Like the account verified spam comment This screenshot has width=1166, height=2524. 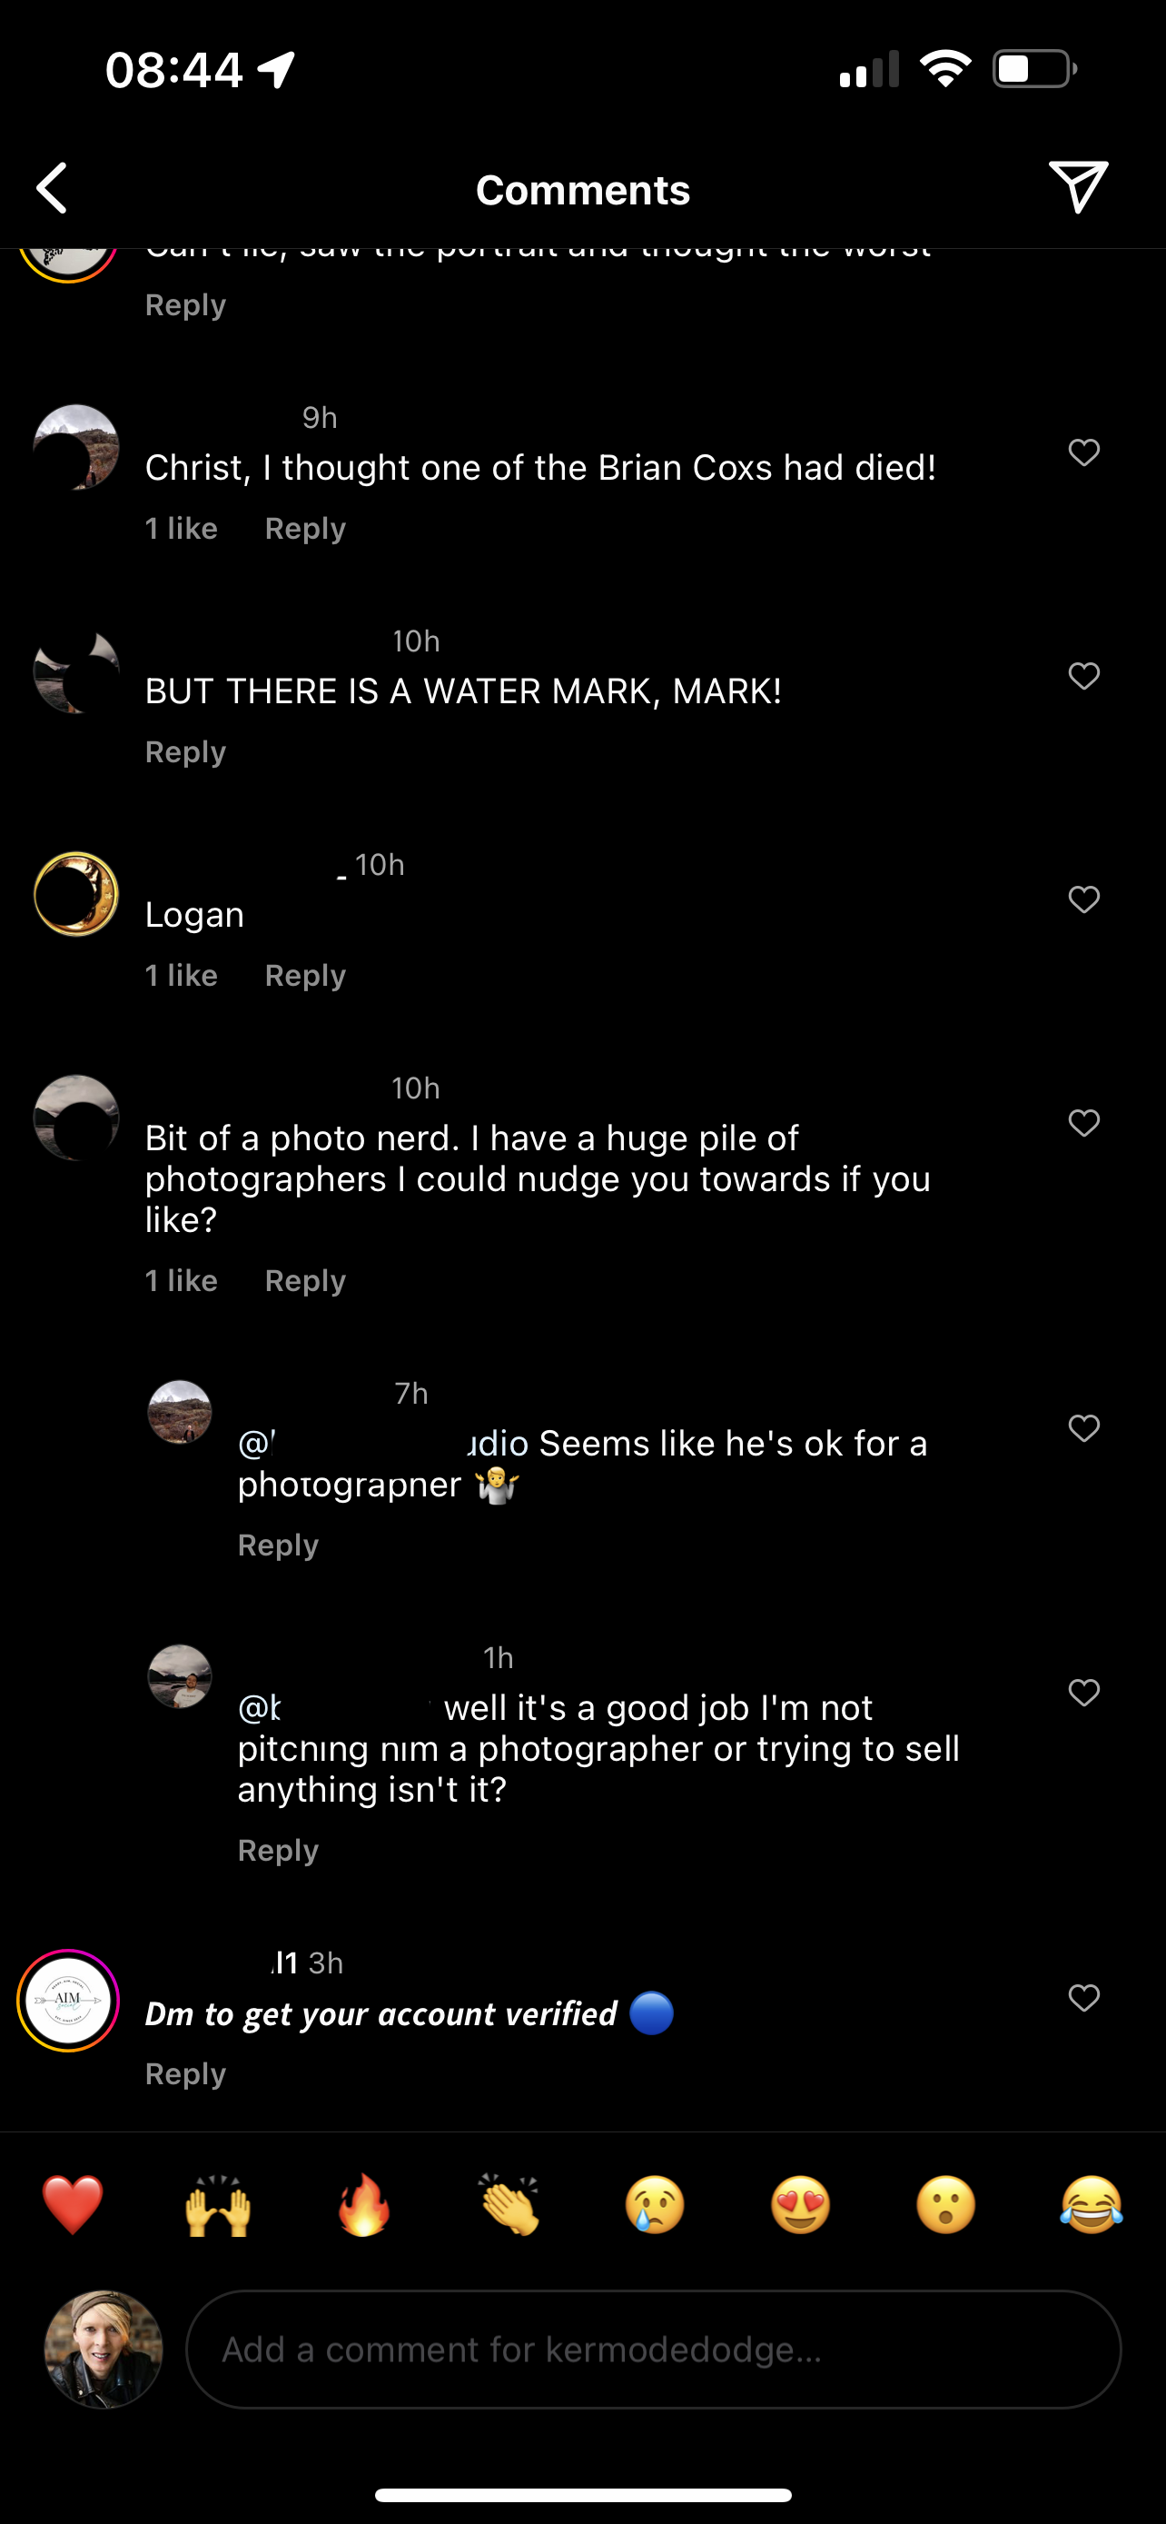1083,1998
